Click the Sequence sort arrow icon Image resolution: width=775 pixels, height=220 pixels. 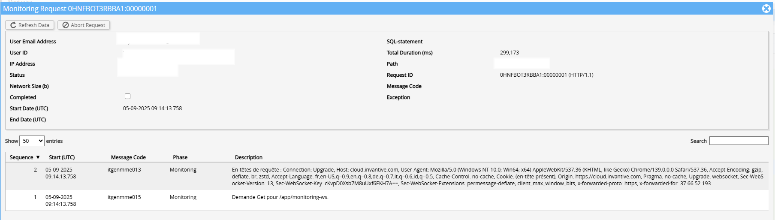point(38,157)
